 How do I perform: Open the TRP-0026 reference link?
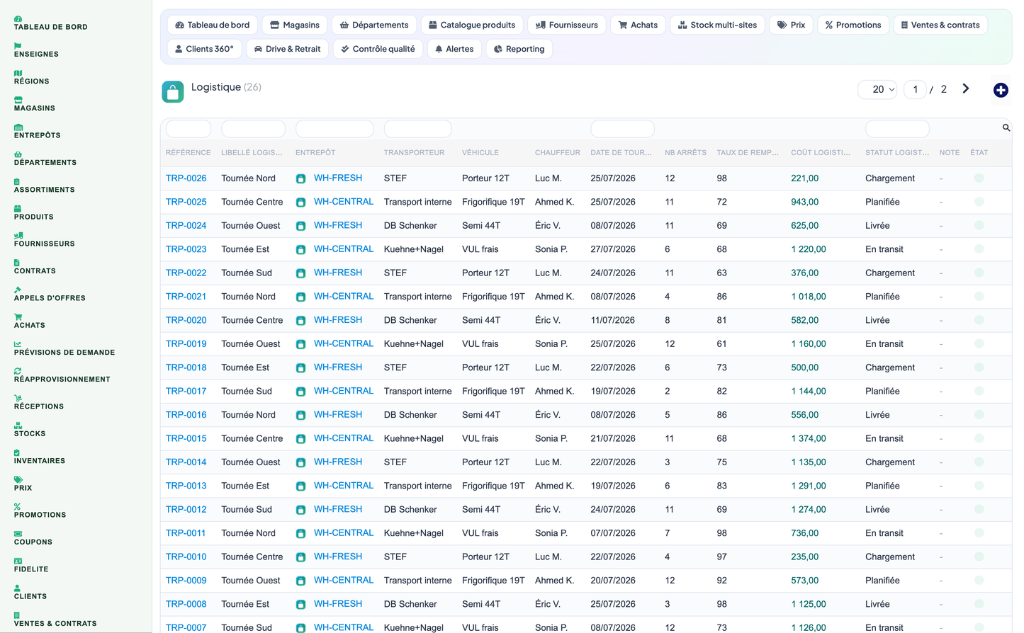coord(186,178)
